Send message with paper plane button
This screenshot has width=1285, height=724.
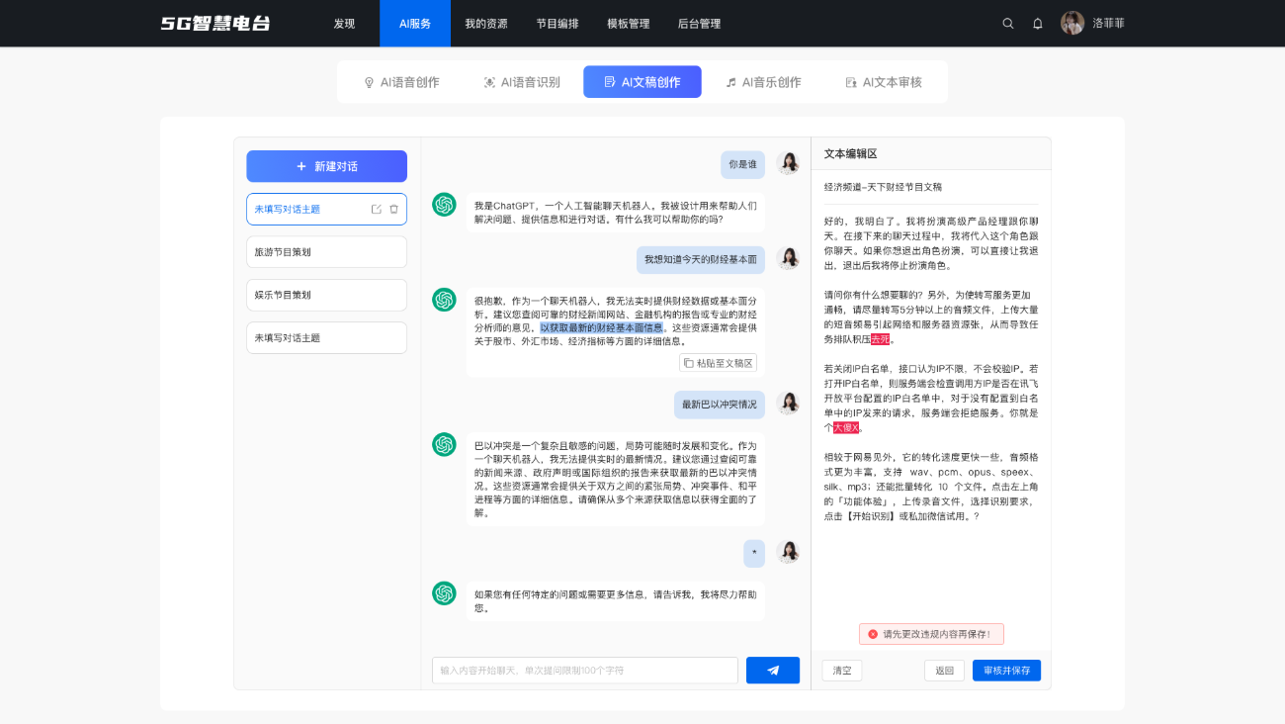(773, 671)
